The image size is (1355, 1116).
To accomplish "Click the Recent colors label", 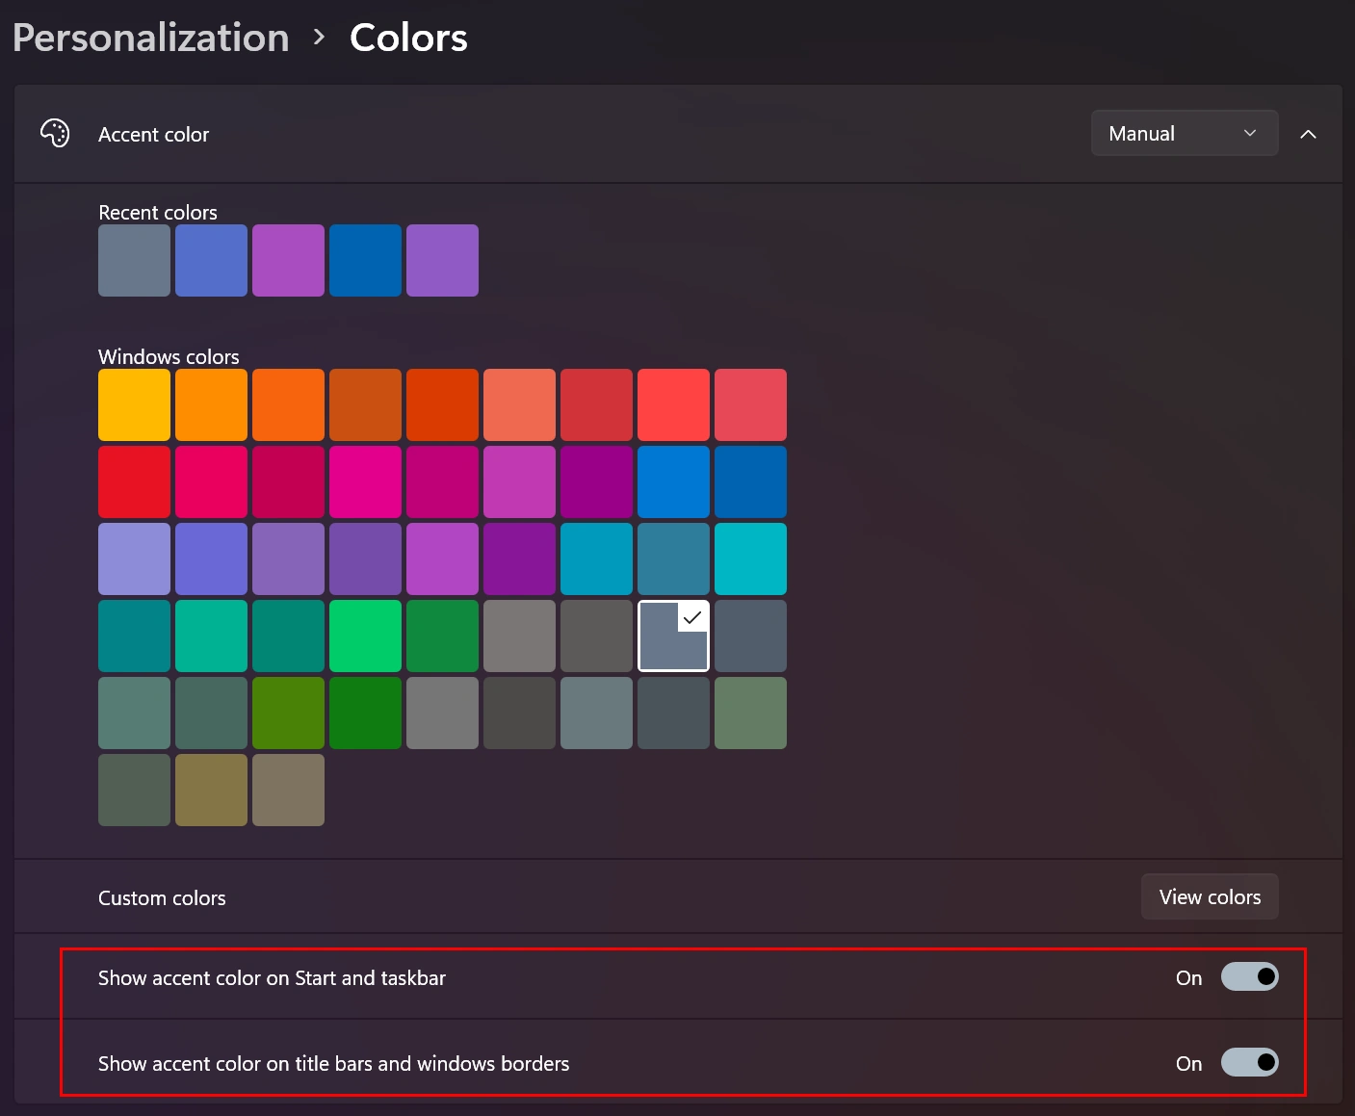I will (158, 212).
